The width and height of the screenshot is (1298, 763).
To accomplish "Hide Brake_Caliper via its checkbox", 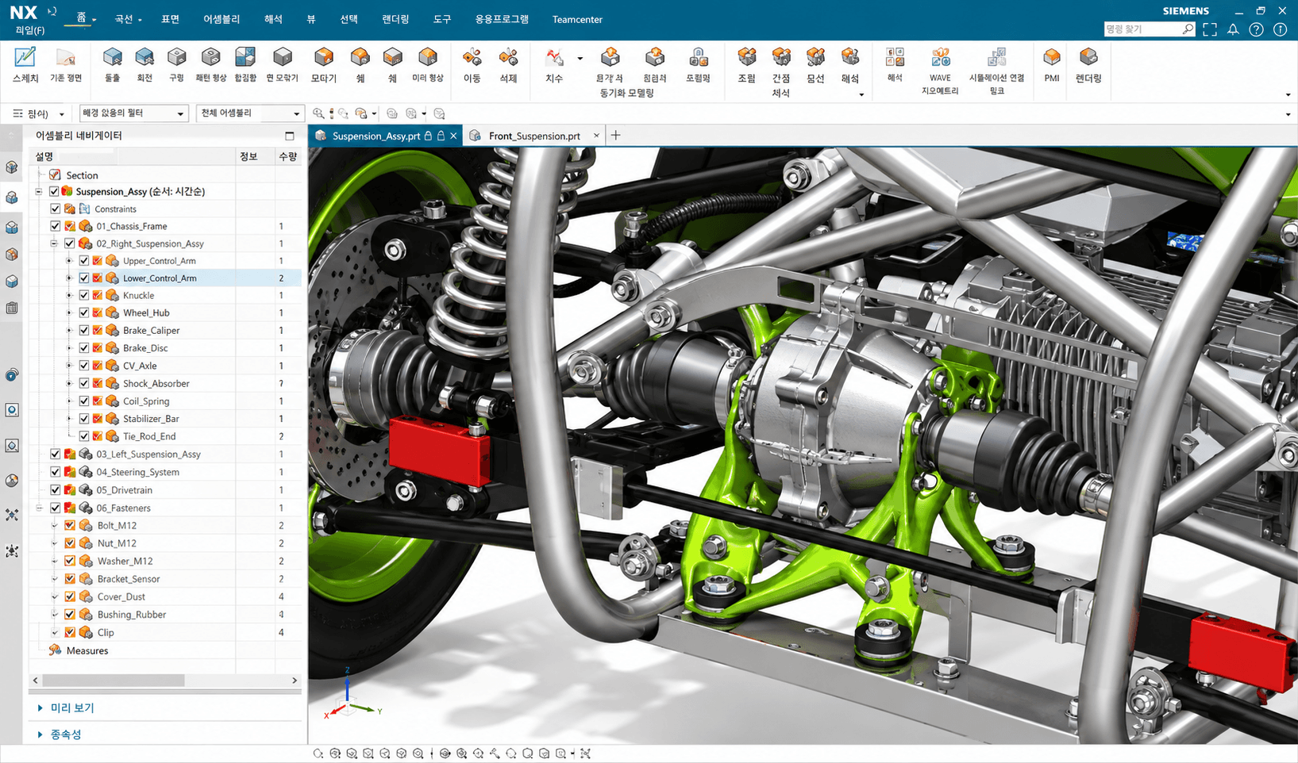I will pos(84,330).
